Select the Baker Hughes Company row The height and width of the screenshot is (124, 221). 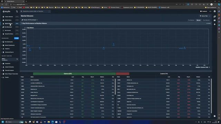(x=68, y=111)
